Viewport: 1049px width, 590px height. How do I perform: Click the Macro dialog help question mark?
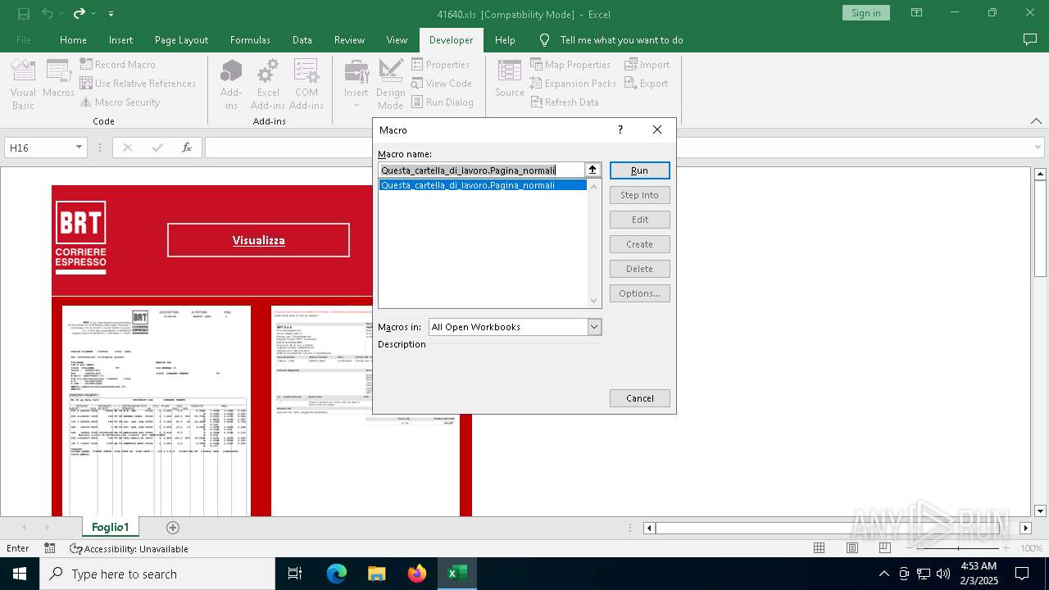tap(620, 129)
